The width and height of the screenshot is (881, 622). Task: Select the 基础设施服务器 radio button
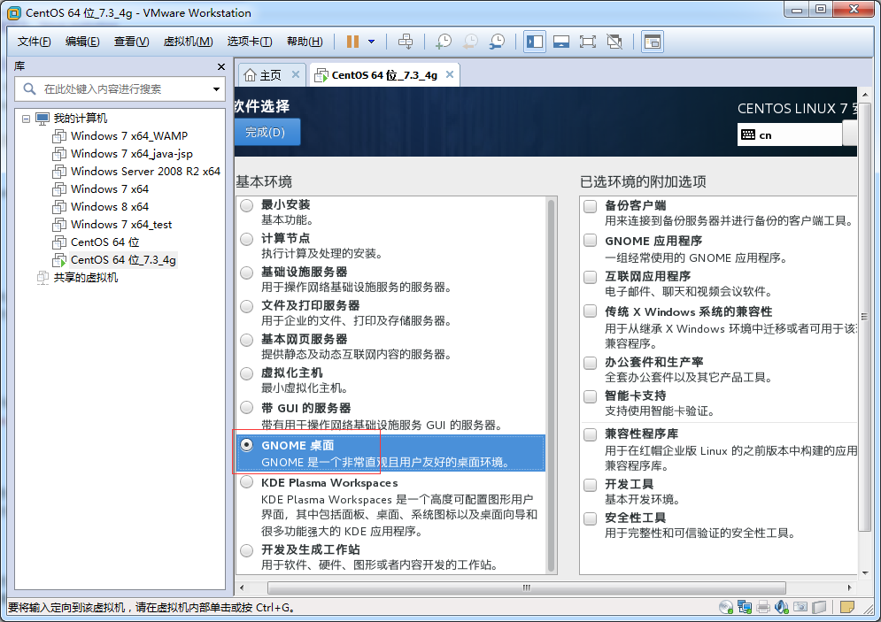pos(247,273)
